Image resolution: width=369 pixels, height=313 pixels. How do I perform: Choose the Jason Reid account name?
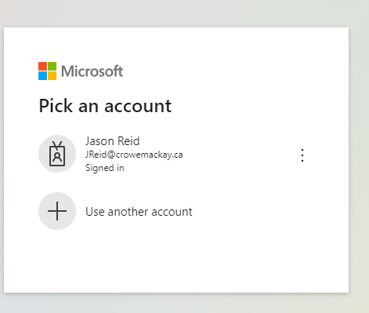(x=113, y=141)
